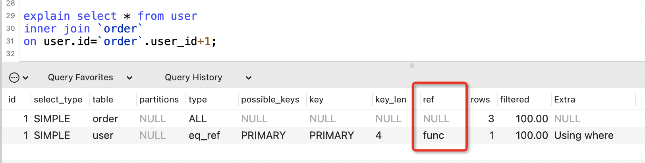Place cursor in the explain select line
The image size is (645, 163).
pos(110,16)
